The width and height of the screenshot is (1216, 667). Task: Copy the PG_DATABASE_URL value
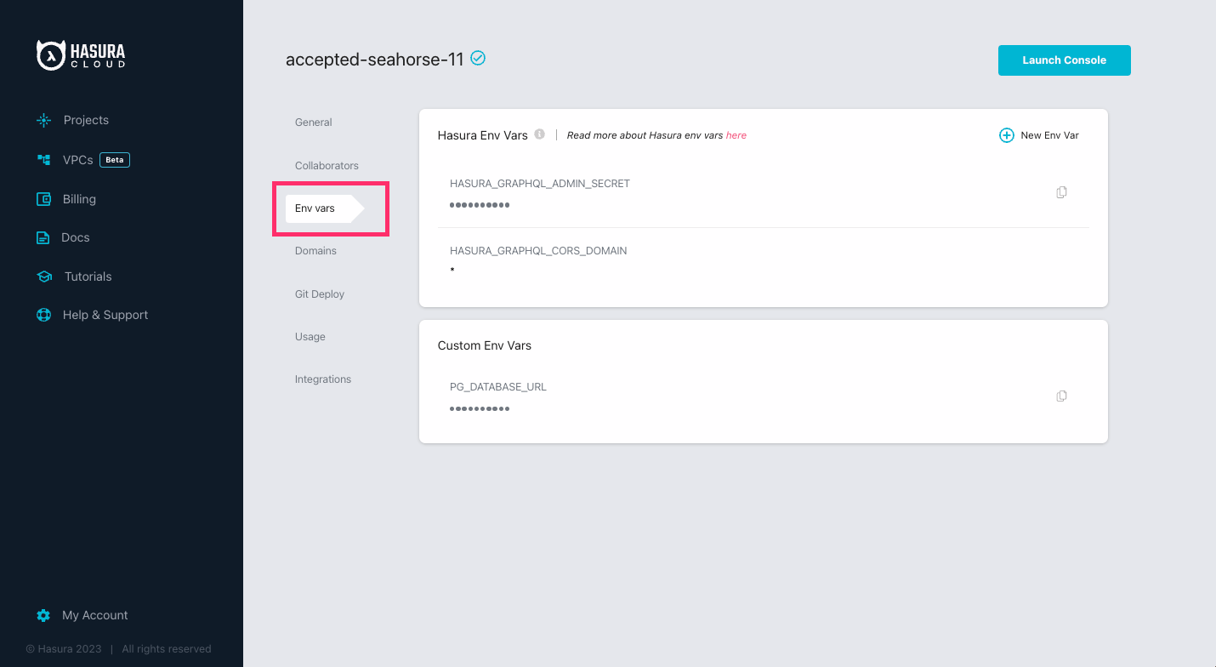pos(1060,396)
